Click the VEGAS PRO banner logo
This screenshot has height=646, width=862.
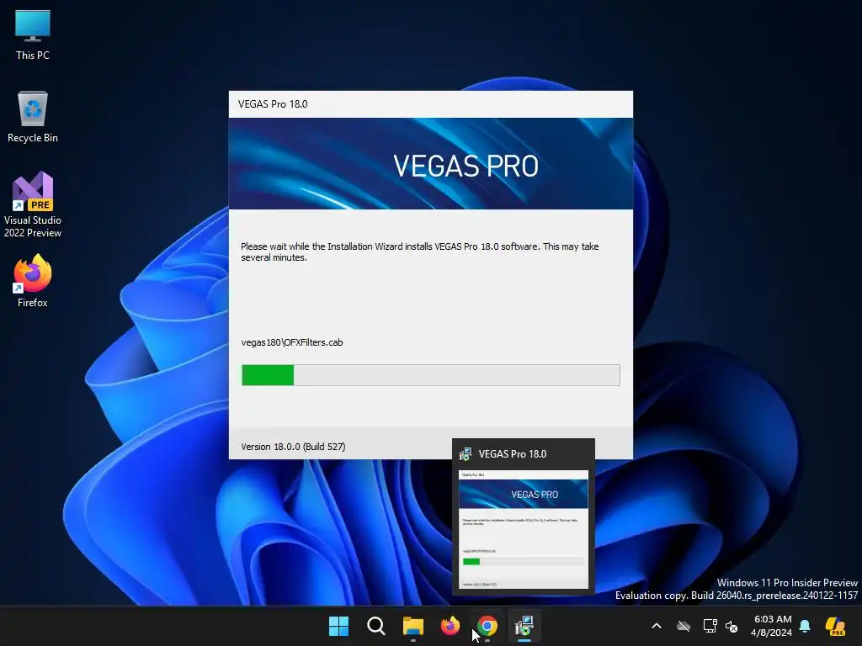point(466,166)
